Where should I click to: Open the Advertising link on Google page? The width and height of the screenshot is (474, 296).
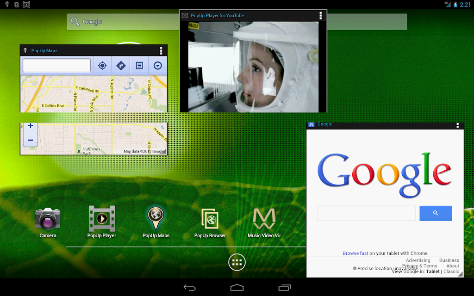[x=418, y=260]
